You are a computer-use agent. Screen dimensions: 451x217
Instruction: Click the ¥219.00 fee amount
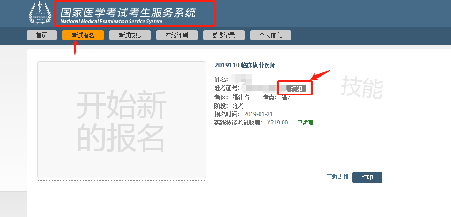277,123
